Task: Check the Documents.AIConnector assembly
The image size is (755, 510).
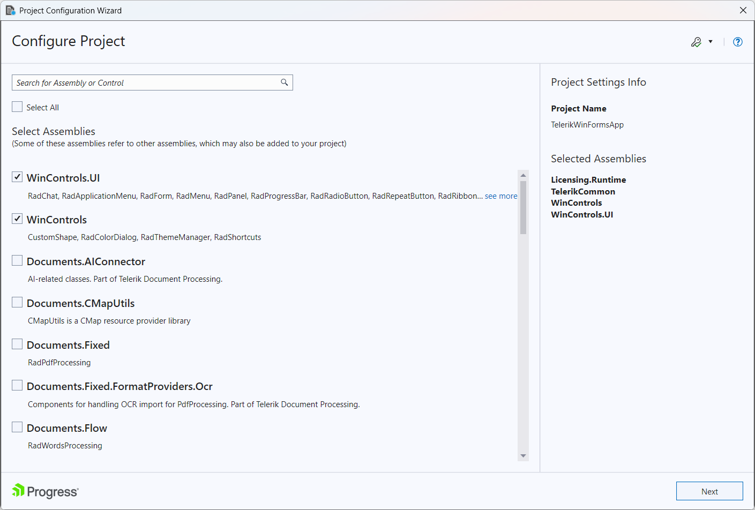Action: click(17, 260)
